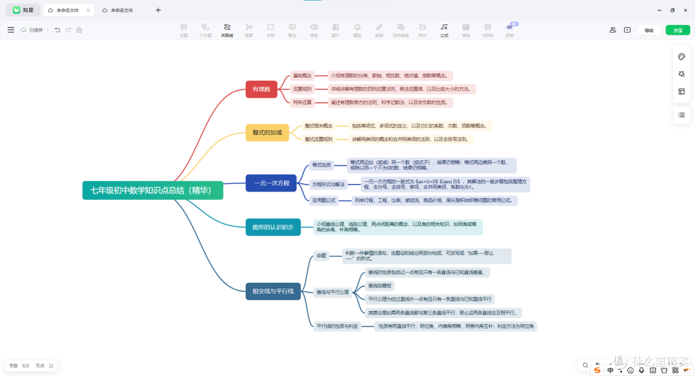Start presentation play mode
Screen dimensions: 695x376
coord(627,30)
